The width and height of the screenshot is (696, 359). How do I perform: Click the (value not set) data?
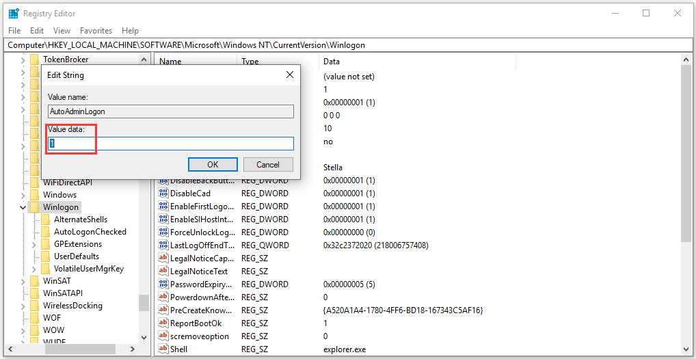349,77
